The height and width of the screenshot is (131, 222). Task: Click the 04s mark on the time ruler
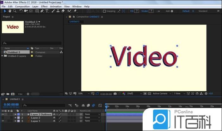point(127,106)
